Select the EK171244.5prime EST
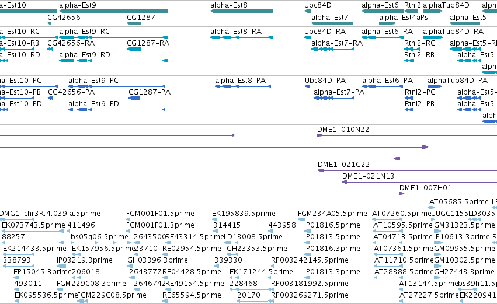This screenshot has width=497, height=304. tap(251, 278)
